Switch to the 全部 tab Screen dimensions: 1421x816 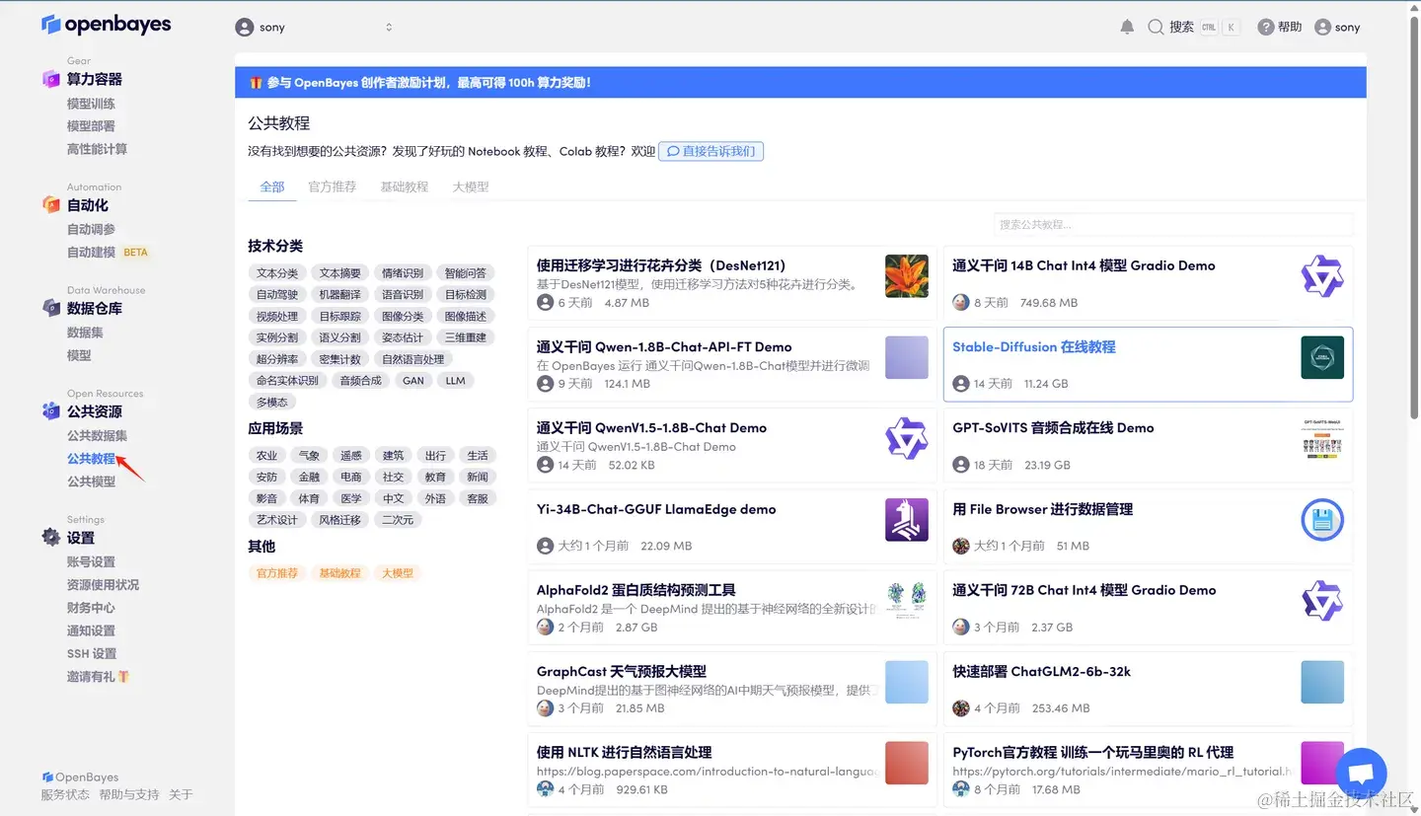tap(272, 186)
